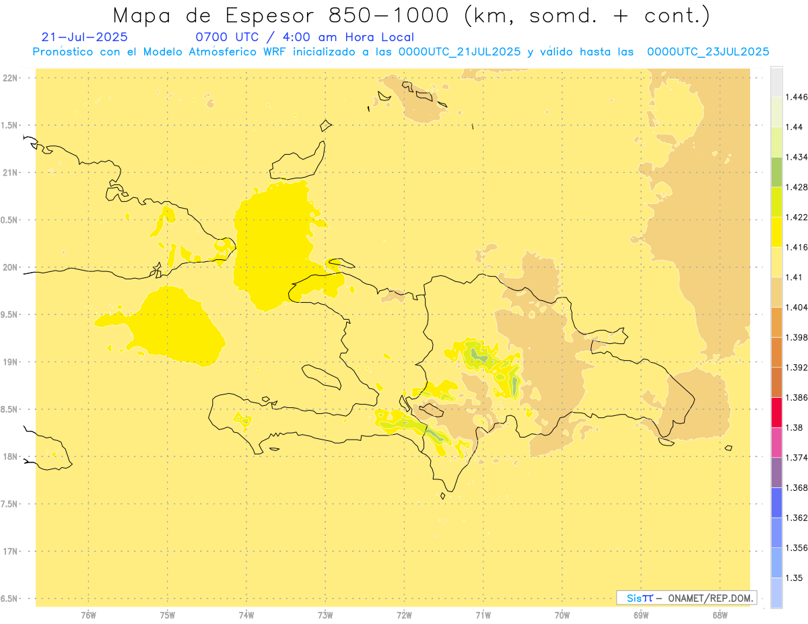This screenshot has height=624, width=808.
Task: Click the '19N' latitude axis label
Action: pyautogui.click(x=9, y=361)
